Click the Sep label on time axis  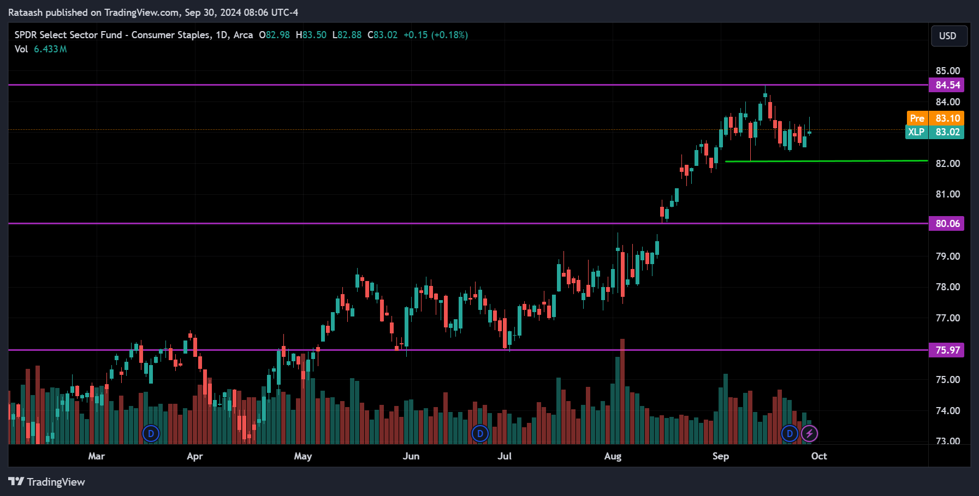[721, 456]
